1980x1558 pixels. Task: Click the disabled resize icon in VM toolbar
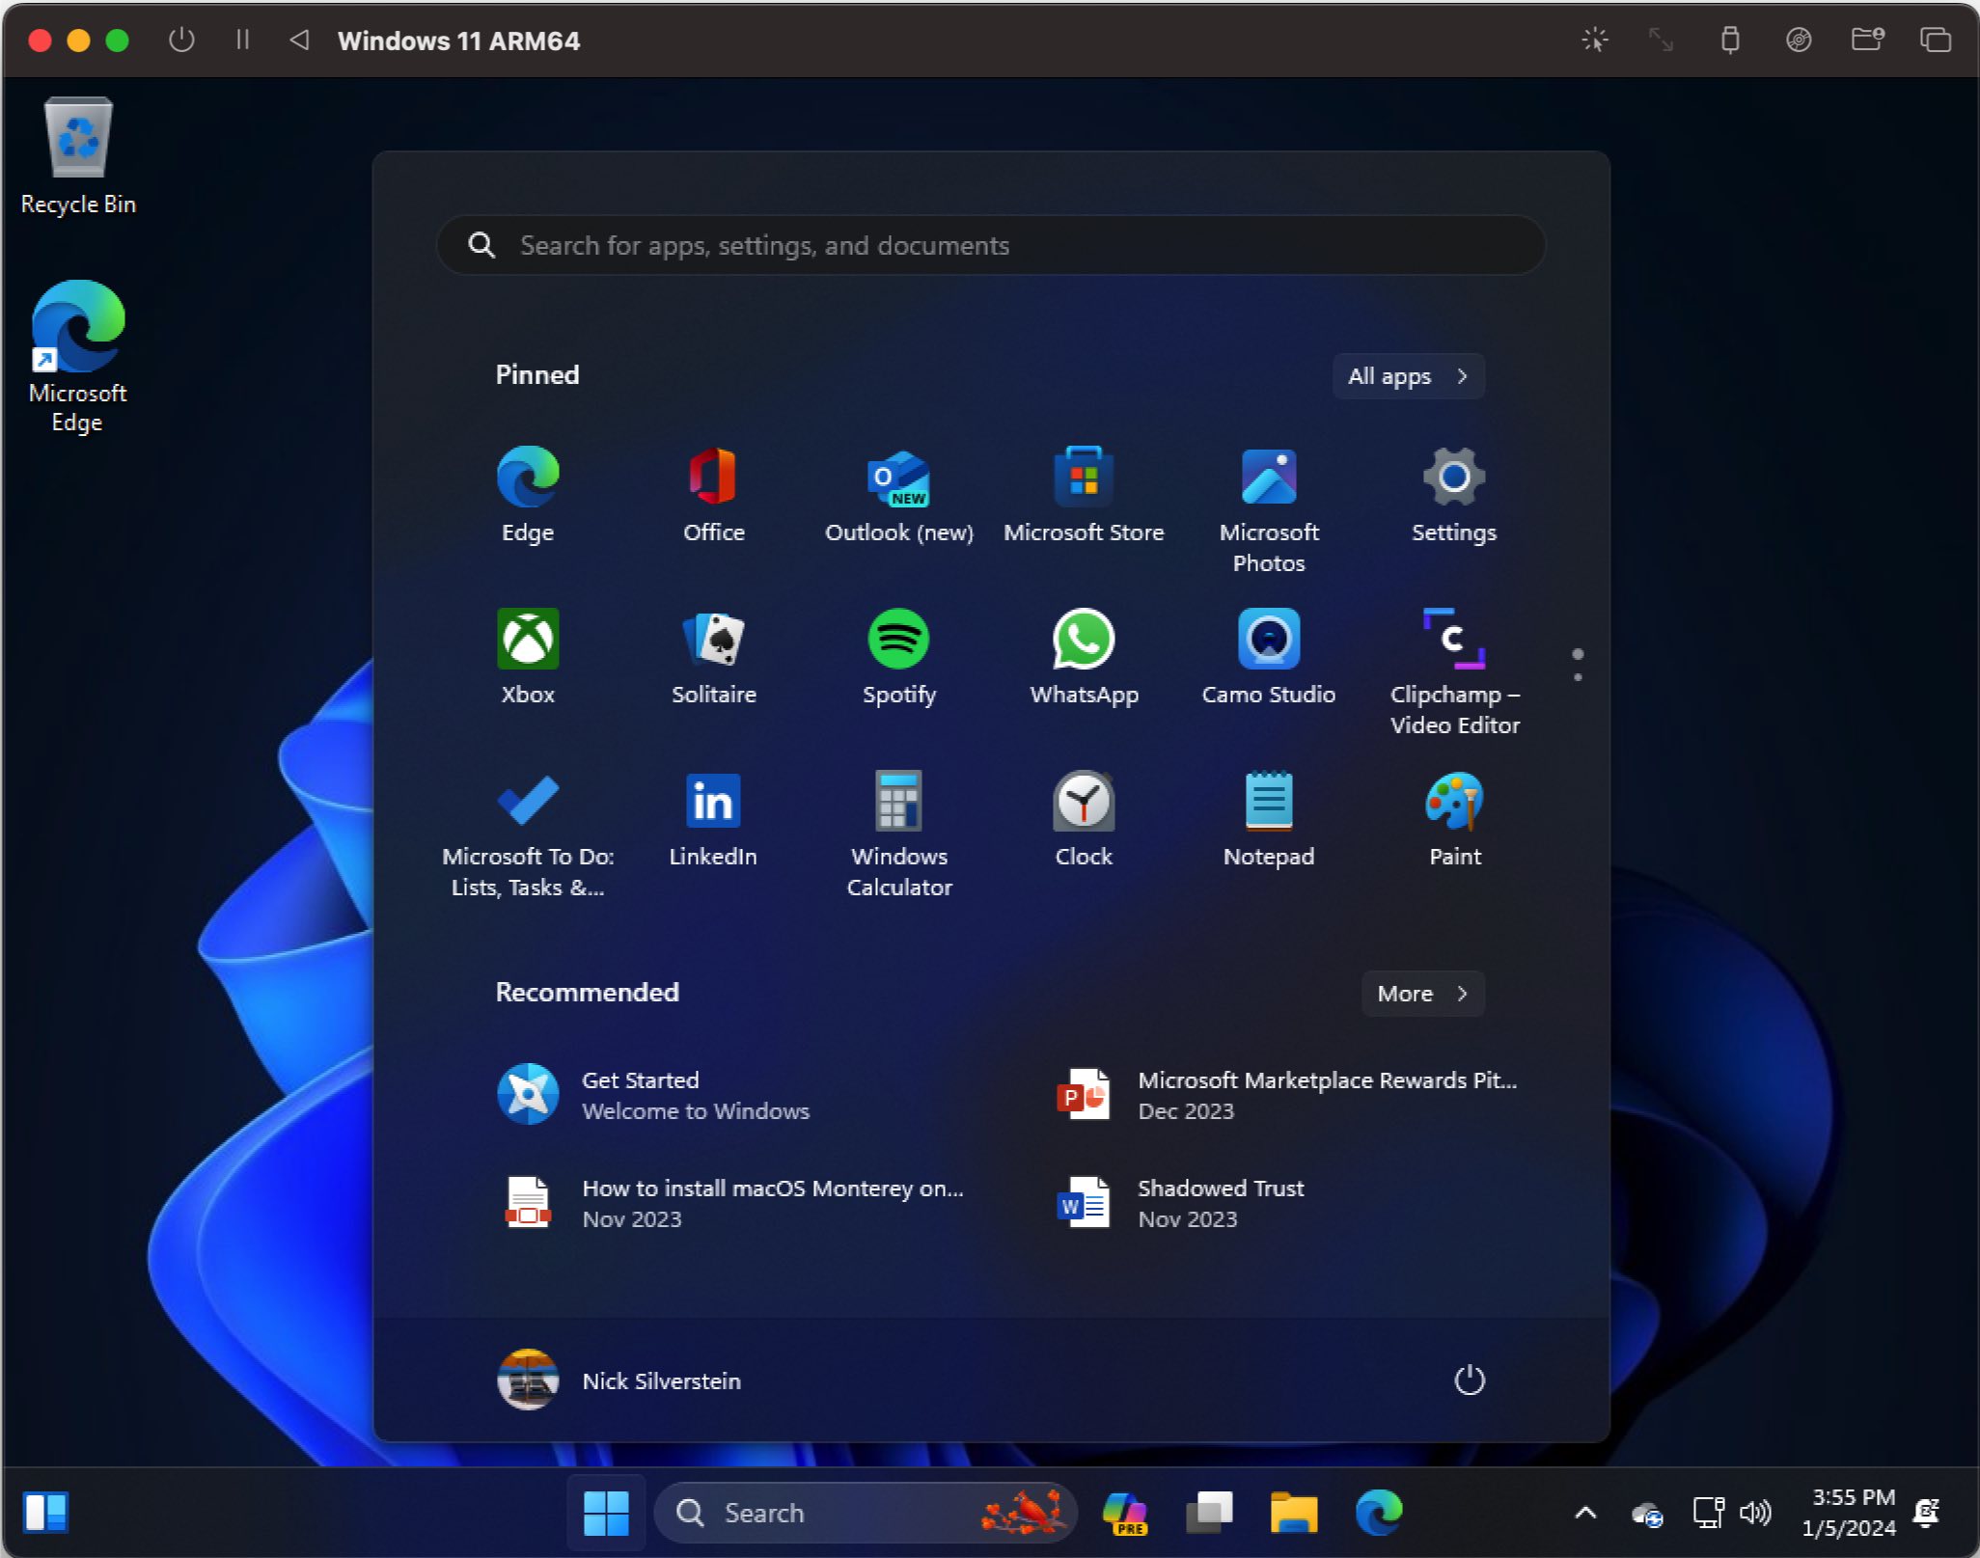[1661, 40]
